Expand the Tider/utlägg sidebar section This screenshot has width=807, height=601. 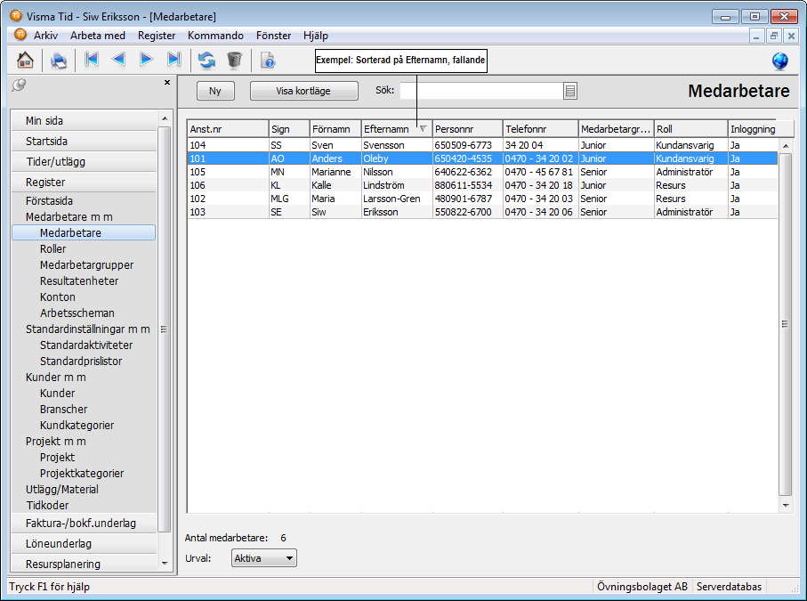pos(84,161)
